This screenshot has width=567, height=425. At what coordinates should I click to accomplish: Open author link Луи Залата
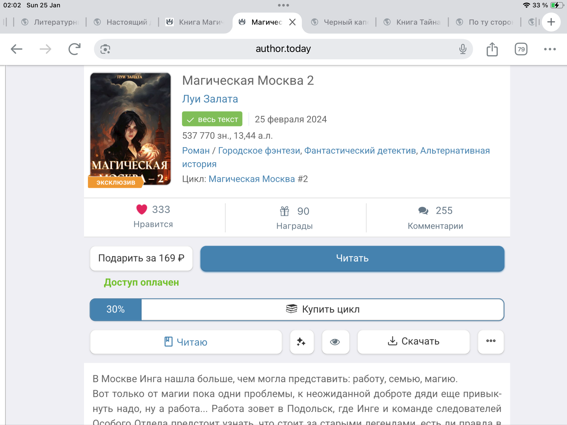tap(210, 99)
